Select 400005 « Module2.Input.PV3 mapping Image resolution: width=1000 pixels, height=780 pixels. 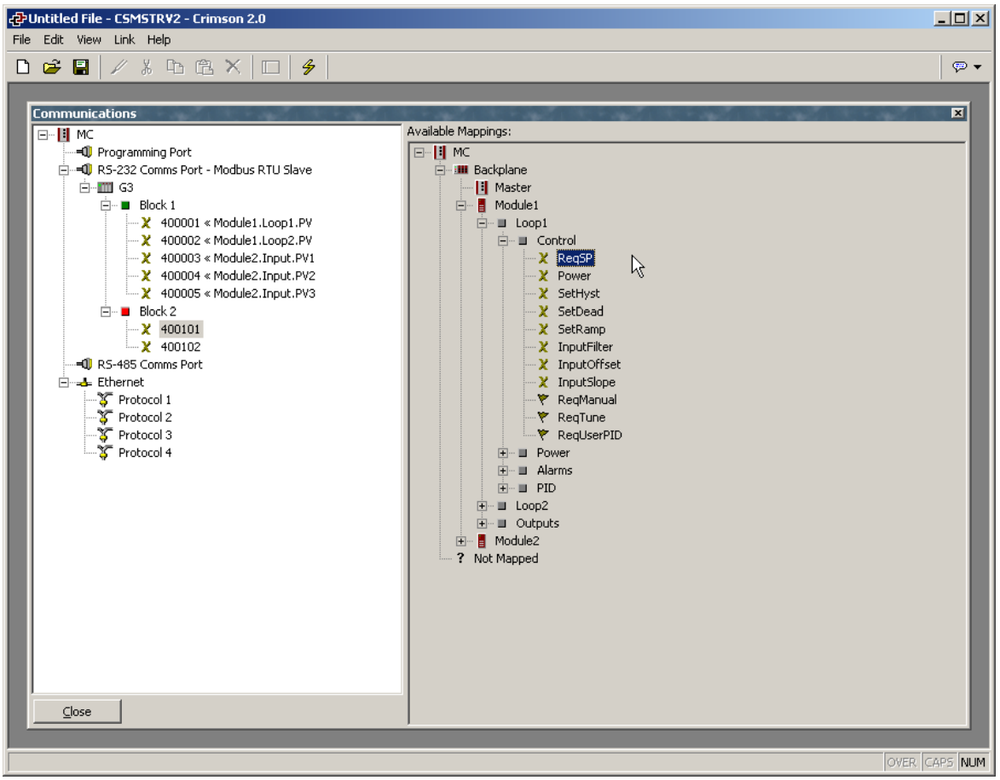click(x=238, y=293)
